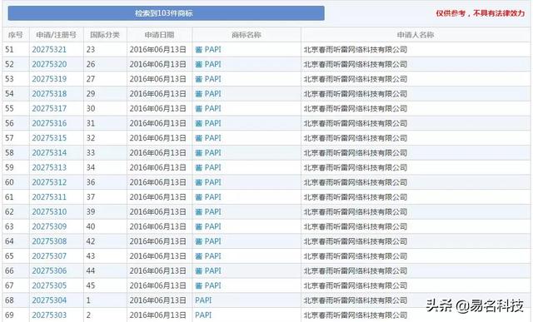
Task: Select the applicant name in row 62
Action: click(356, 212)
